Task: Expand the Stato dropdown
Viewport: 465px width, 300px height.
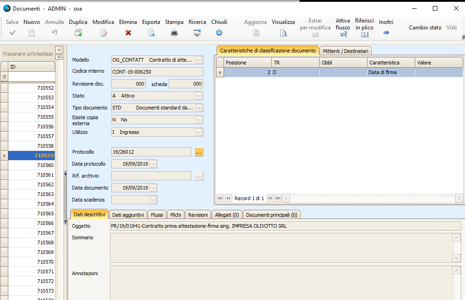Action: coord(199,96)
